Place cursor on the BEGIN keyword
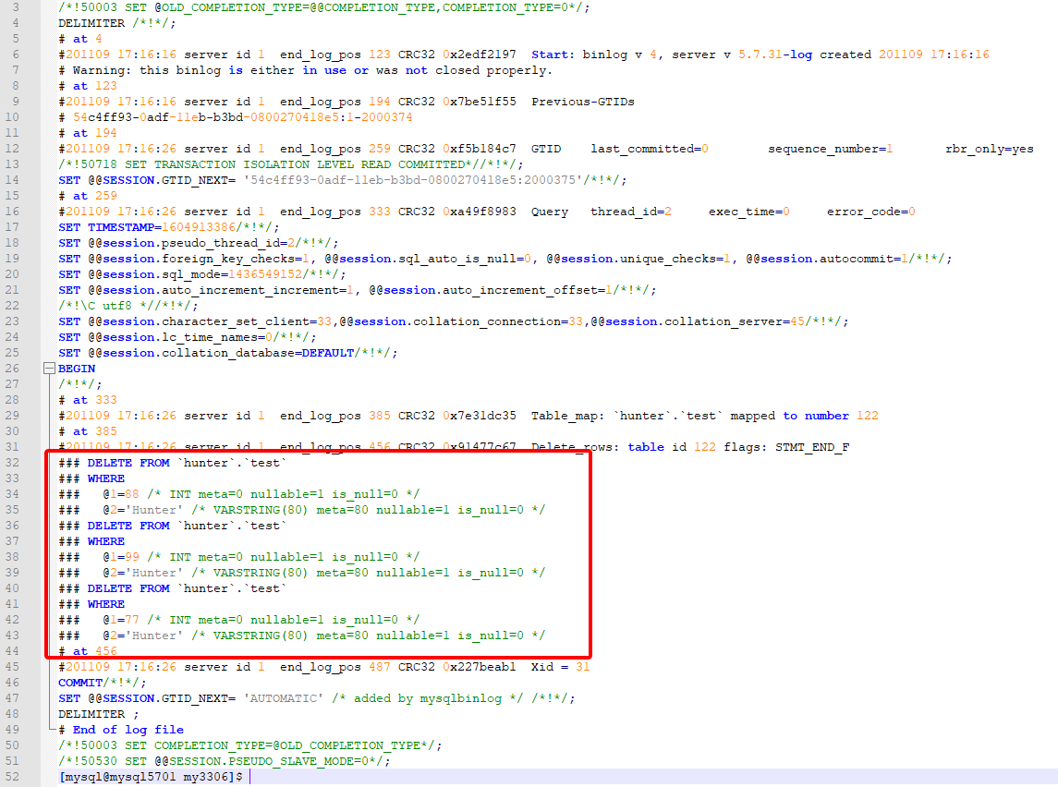 [x=77, y=369]
